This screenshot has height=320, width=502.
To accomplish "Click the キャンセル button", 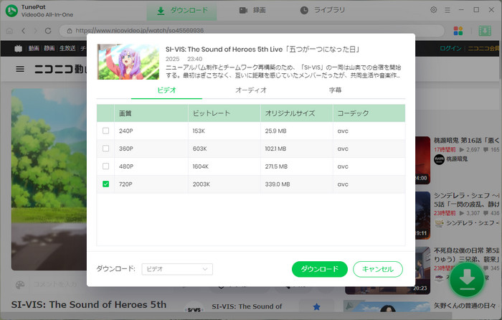I will [378, 269].
